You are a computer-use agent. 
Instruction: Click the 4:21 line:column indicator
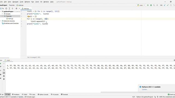[x=134, y=97]
